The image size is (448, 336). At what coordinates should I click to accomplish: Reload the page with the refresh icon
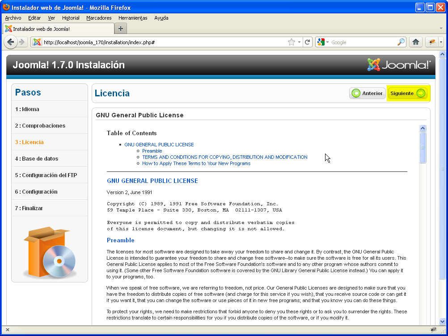pyautogui.click(x=308, y=42)
